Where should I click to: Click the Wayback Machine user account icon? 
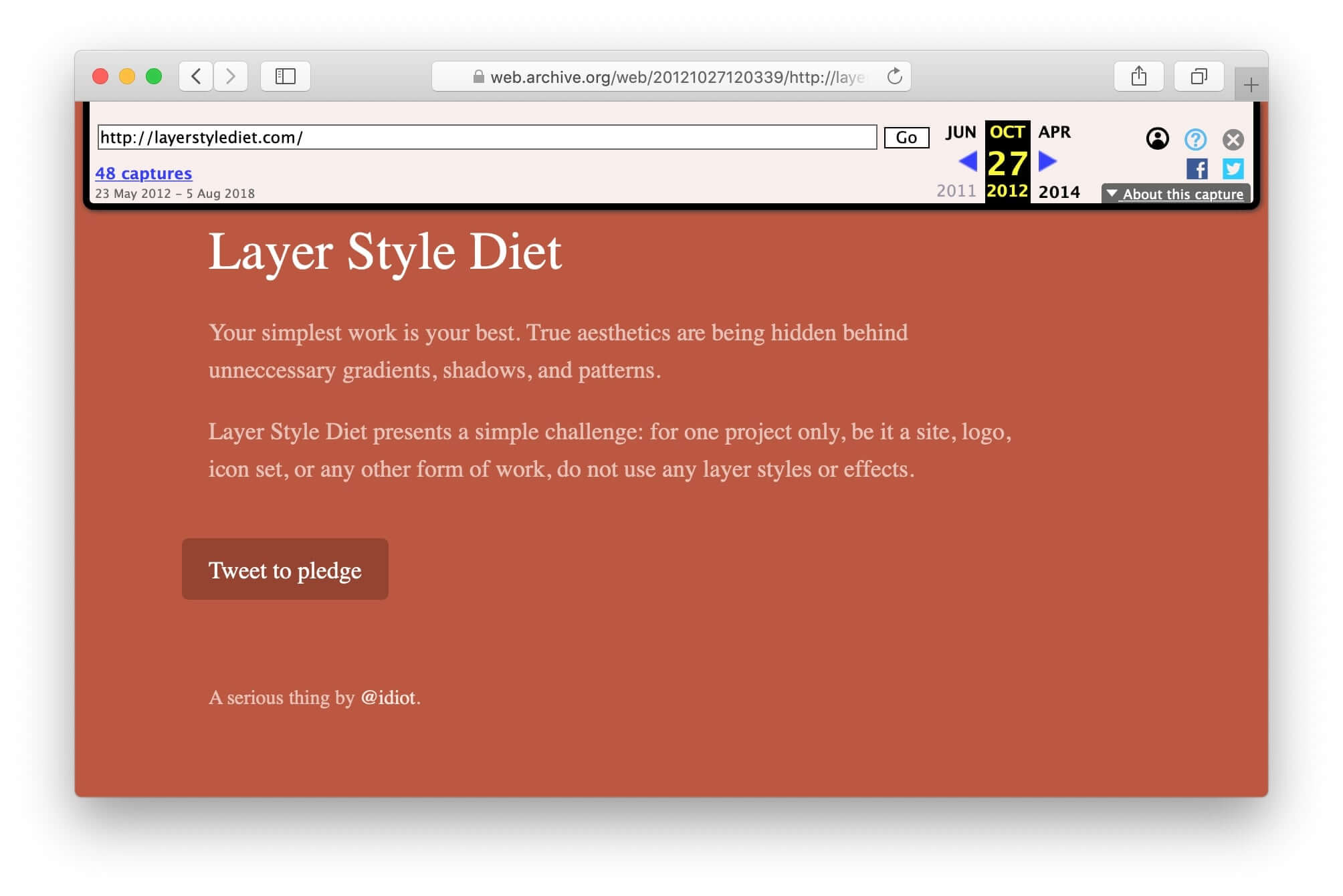click(x=1157, y=139)
